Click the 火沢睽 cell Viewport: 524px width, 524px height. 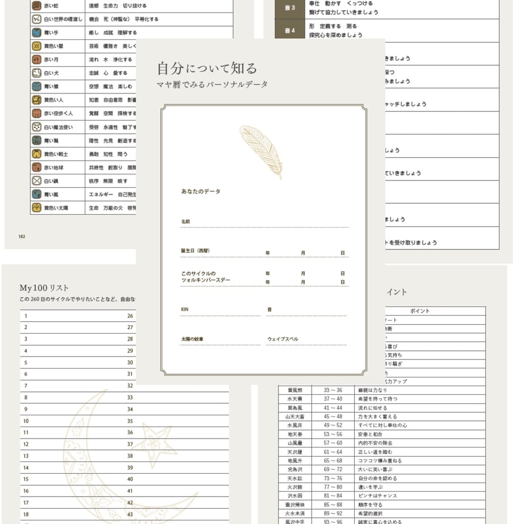[295, 487]
